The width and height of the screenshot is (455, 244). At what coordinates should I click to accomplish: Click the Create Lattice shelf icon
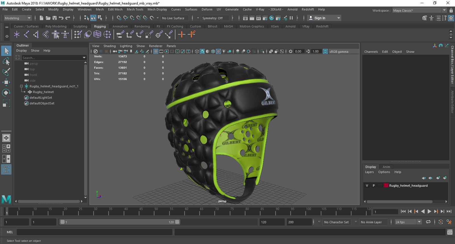point(97,35)
